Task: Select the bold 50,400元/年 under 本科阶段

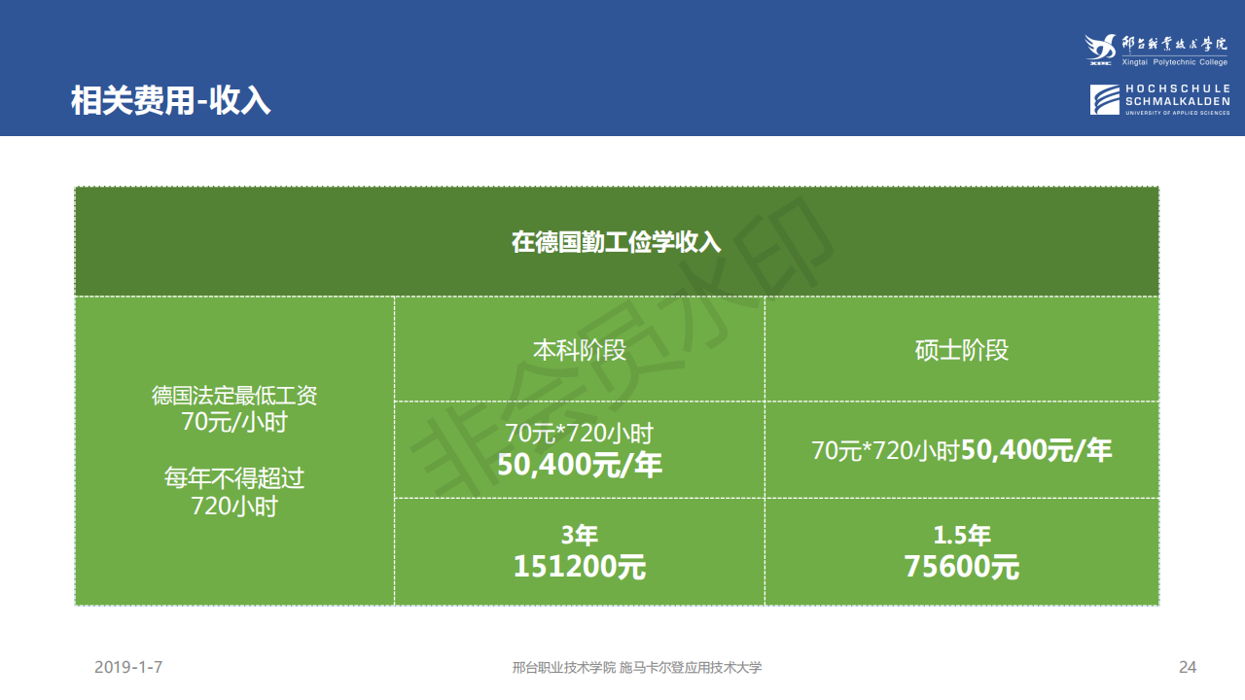Action: pyautogui.click(x=579, y=465)
